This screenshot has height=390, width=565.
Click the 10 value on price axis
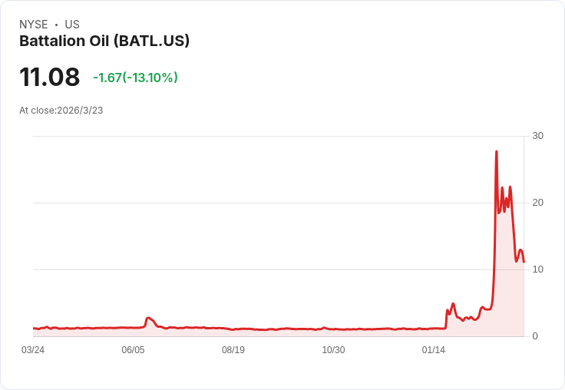[x=537, y=269]
